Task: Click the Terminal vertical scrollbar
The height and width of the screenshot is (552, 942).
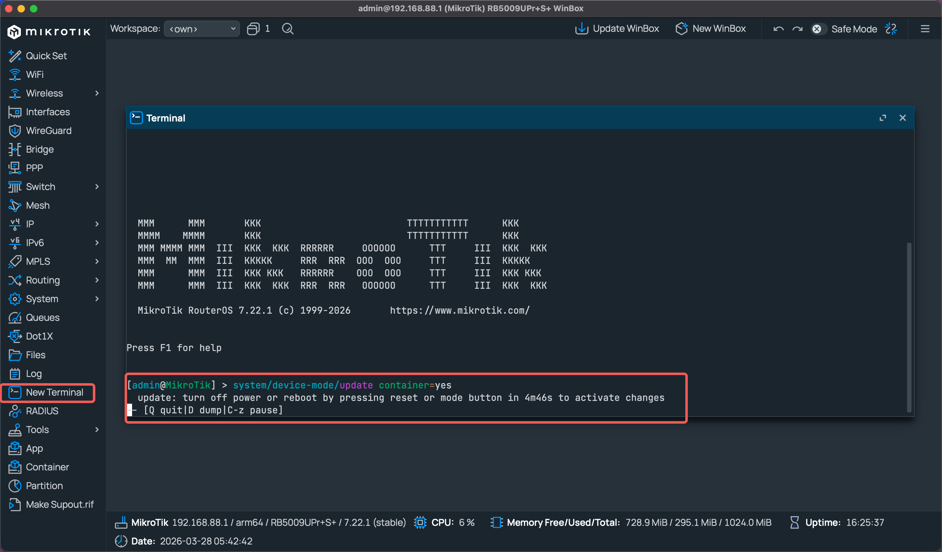Action: [909, 327]
